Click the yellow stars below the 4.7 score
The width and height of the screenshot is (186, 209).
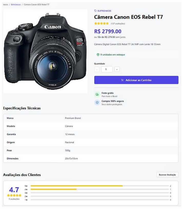tap(14, 195)
